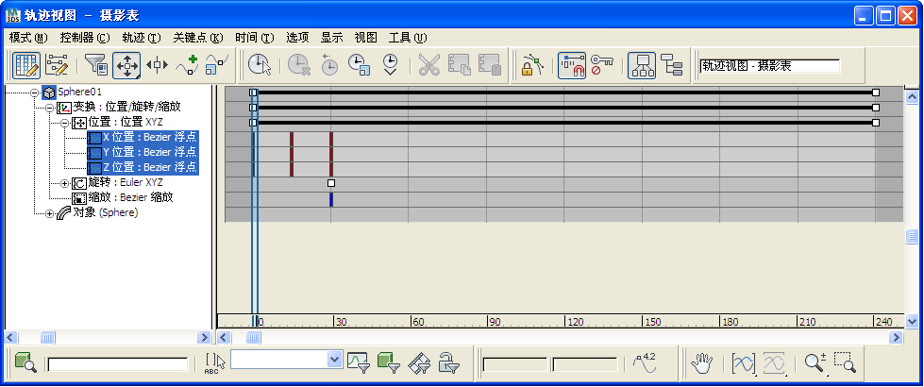Click Select By Name ABC icon
Image resolution: width=924 pixels, height=387 pixels.
tap(215, 362)
